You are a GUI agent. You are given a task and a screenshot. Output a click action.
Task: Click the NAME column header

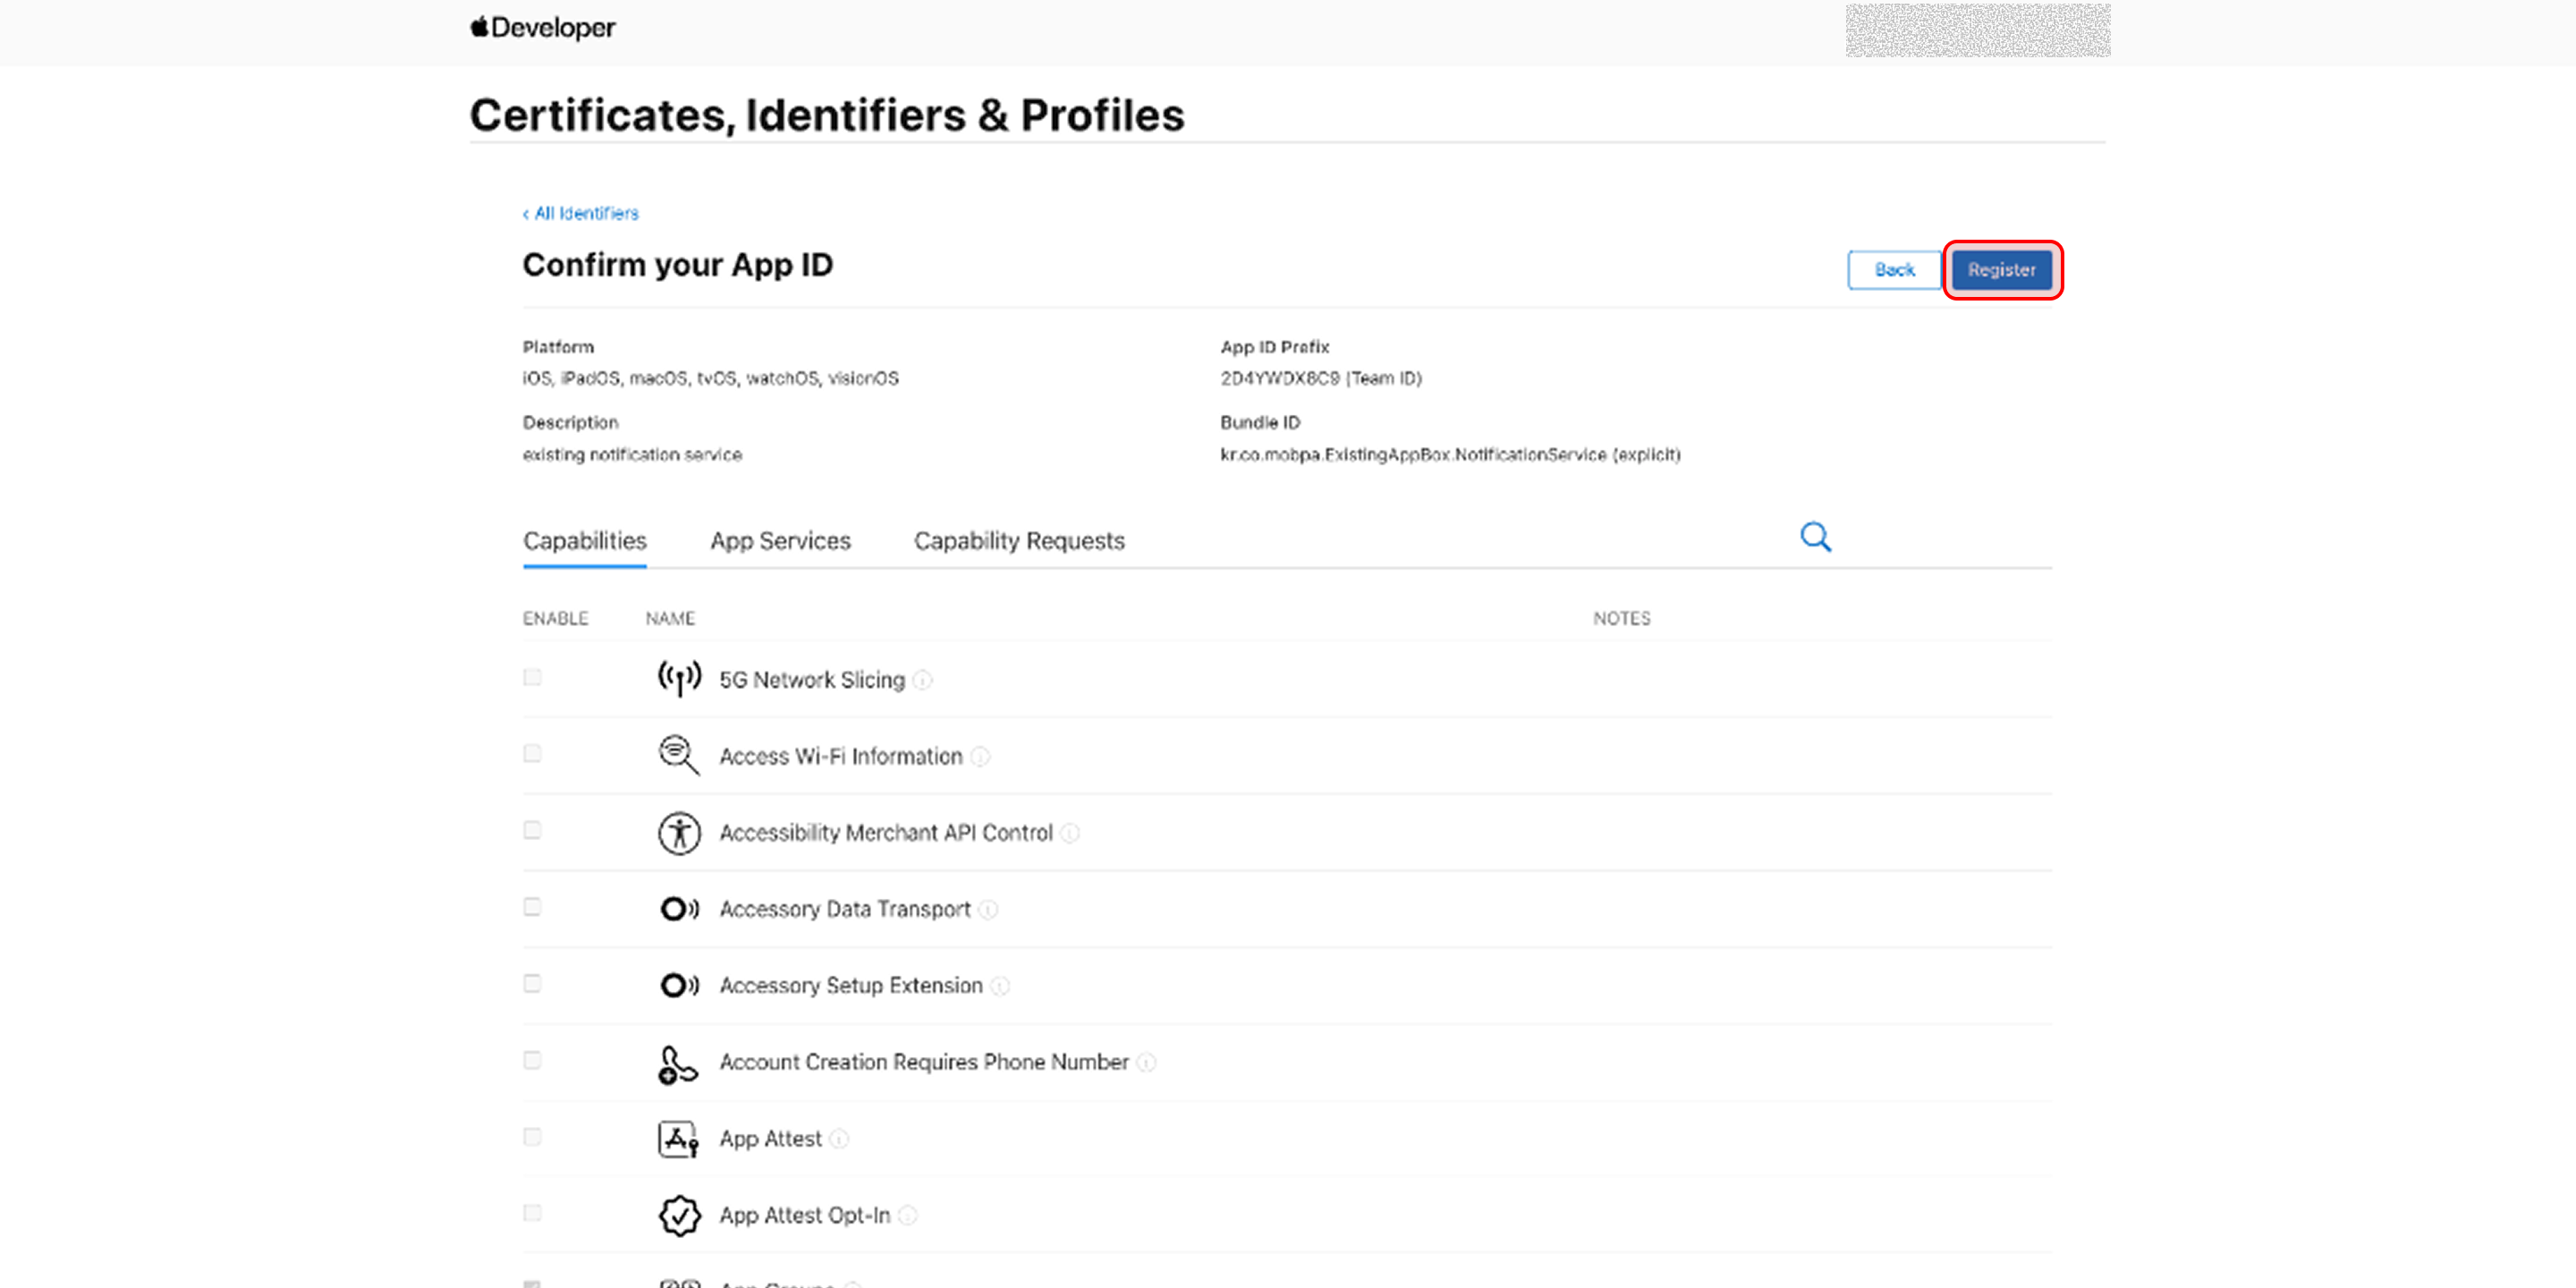(x=670, y=619)
